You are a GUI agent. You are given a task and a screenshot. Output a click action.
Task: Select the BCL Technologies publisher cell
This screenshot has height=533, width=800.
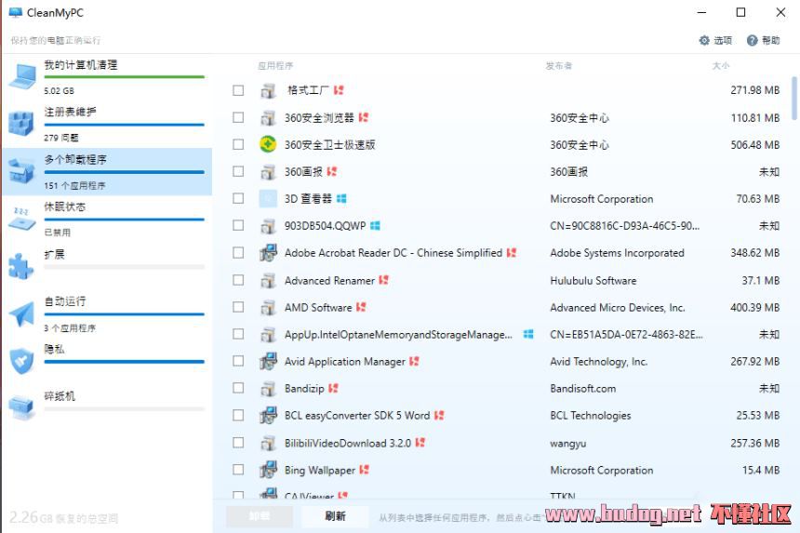tap(591, 415)
